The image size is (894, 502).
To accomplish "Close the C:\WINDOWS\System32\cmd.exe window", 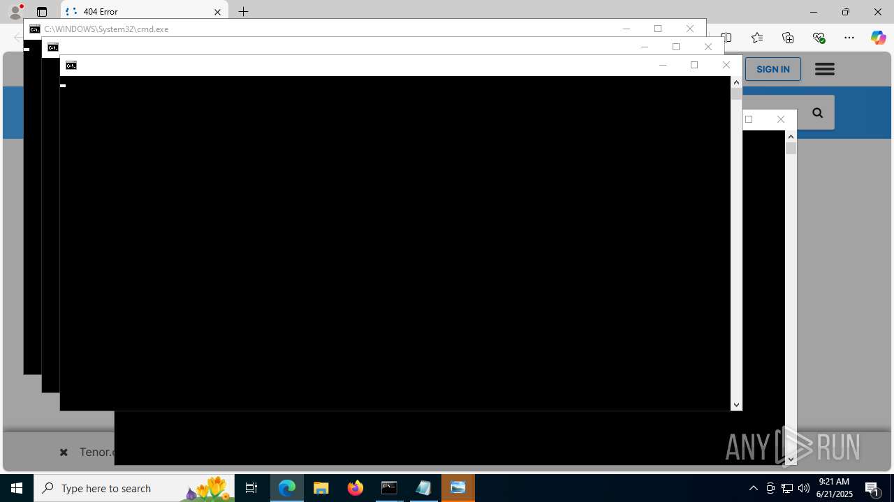I will (x=690, y=29).
